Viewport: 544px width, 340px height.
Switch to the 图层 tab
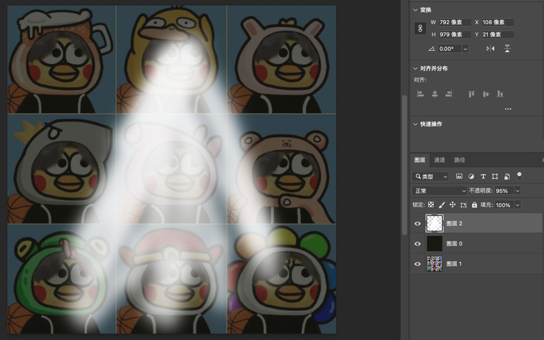419,160
